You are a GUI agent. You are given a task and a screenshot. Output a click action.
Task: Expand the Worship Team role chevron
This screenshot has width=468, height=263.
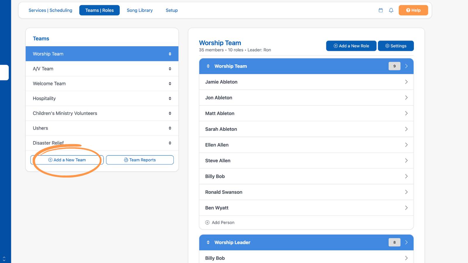(406, 66)
